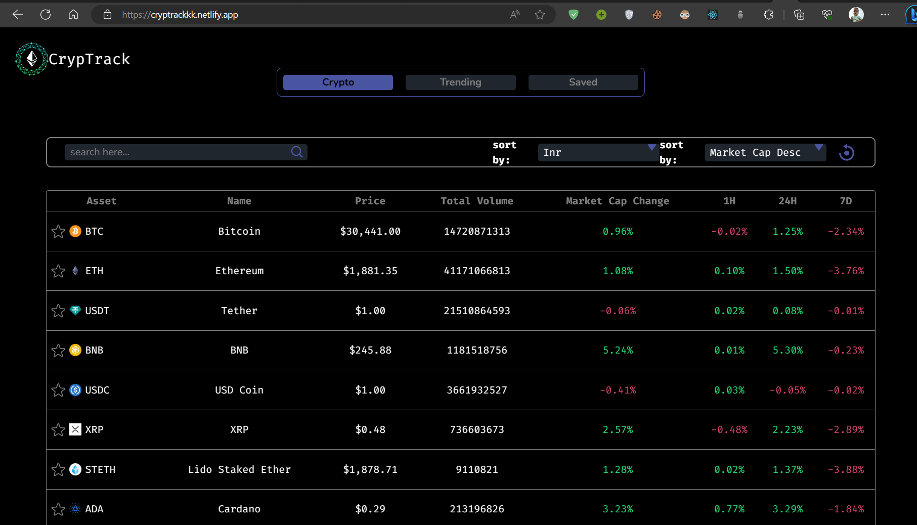Click BNB's market cap change 5.24%
Screen dimensions: 917x525
pos(618,350)
